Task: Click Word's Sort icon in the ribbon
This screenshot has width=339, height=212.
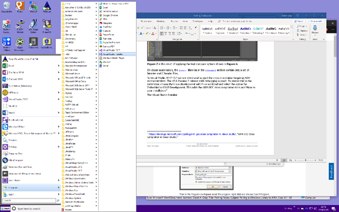Action: tap(190, 28)
